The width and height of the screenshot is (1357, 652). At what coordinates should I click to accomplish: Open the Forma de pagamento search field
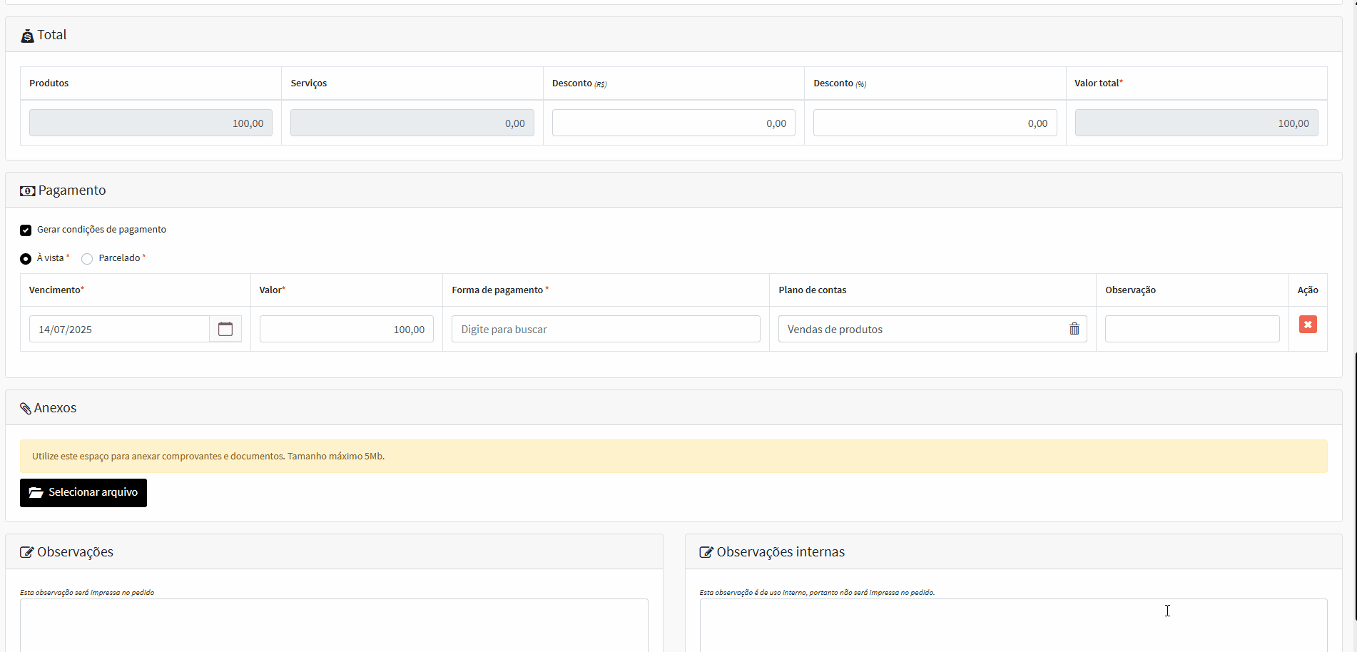click(605, 329)
